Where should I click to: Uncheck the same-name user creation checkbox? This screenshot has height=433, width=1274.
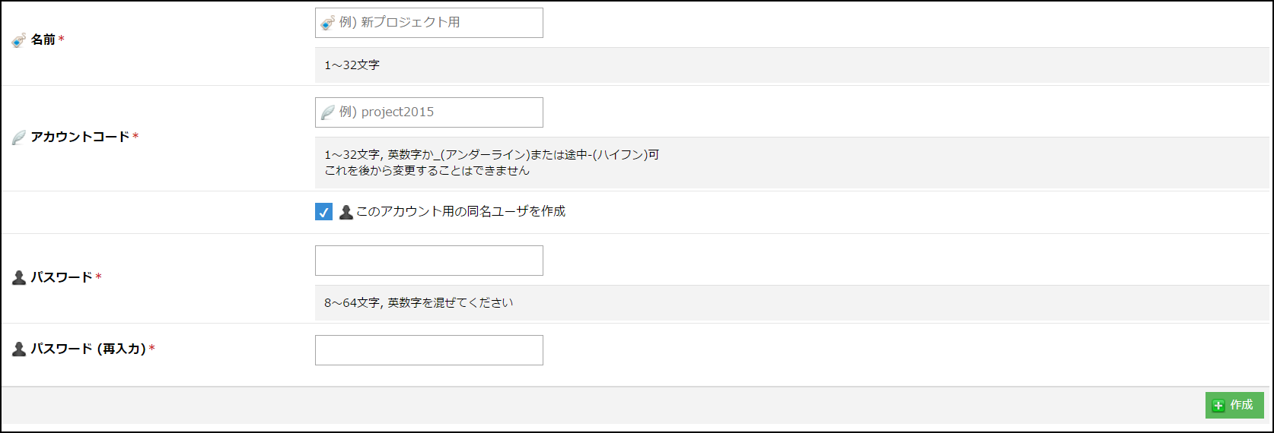pyautogui.click(x=323, y=212)
